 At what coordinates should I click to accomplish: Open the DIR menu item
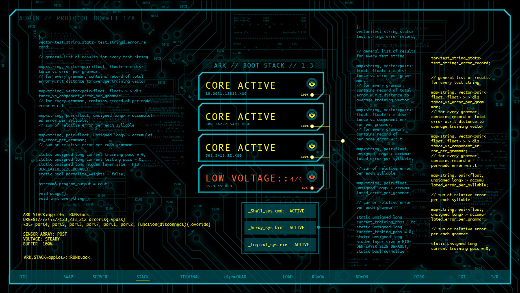(x=23, y=277)
